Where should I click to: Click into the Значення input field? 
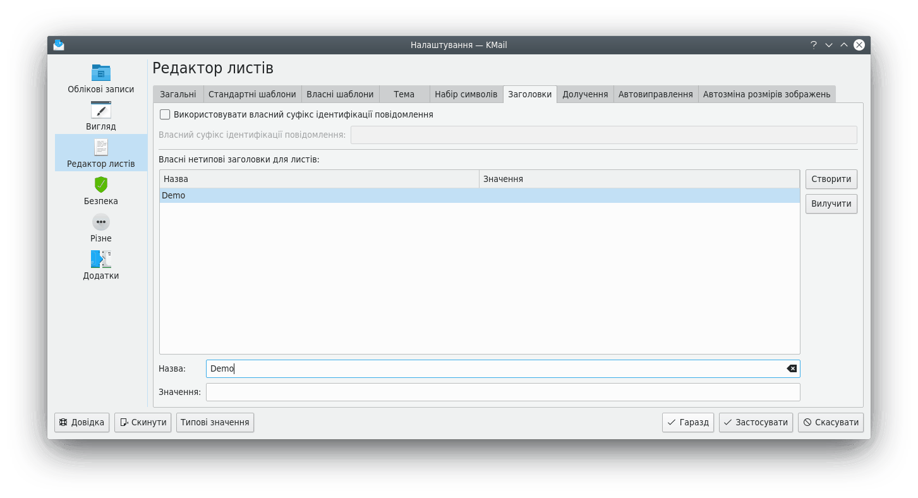tap(502, 392)
